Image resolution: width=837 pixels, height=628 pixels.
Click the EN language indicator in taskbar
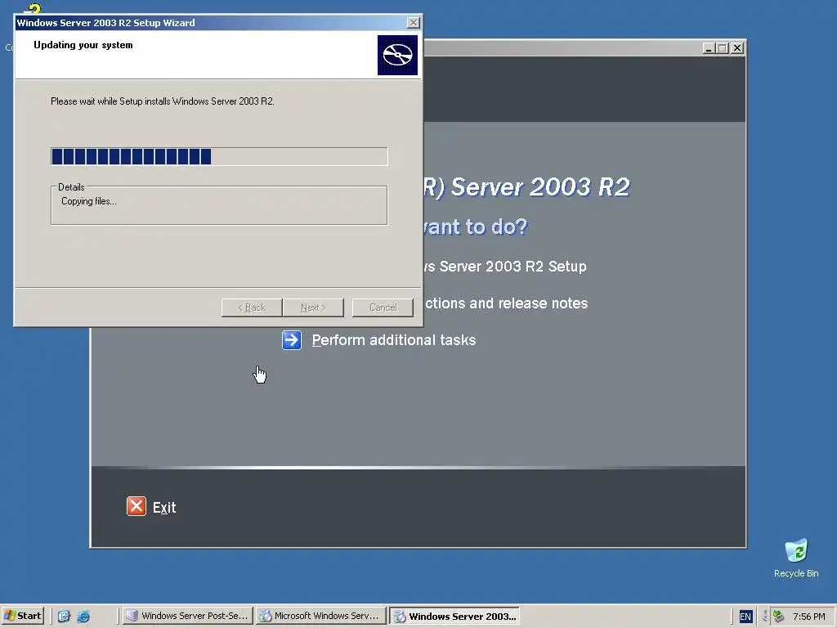coord(745,617)
